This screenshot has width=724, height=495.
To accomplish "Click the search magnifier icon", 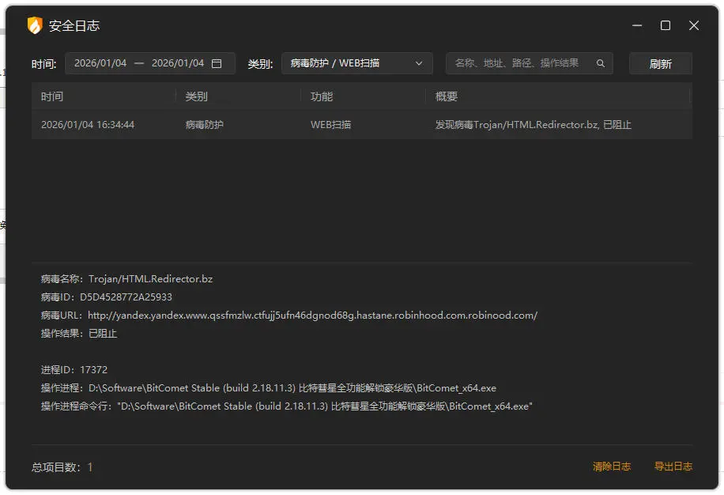I will coord(601,63).
